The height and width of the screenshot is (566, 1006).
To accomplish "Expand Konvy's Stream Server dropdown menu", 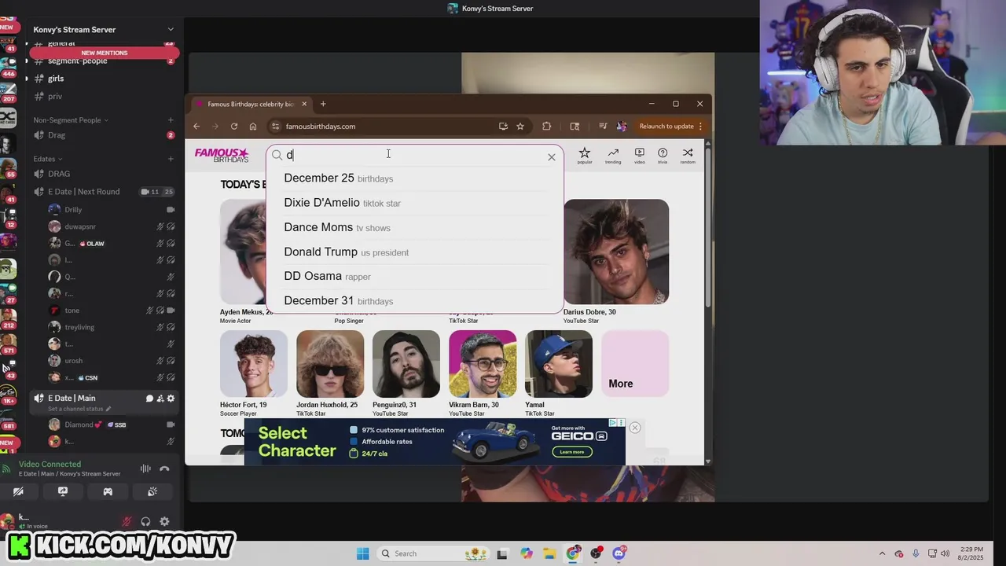I will pos(171,30).
